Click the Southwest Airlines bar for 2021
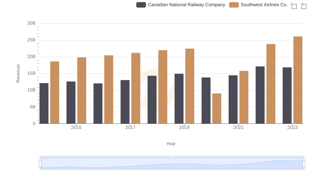The height and width of the screenshot is (179, 311). [244, 97]
